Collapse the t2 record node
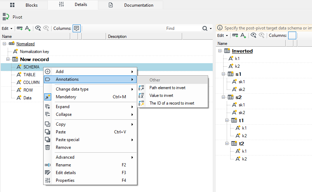 tap(227, 144)
